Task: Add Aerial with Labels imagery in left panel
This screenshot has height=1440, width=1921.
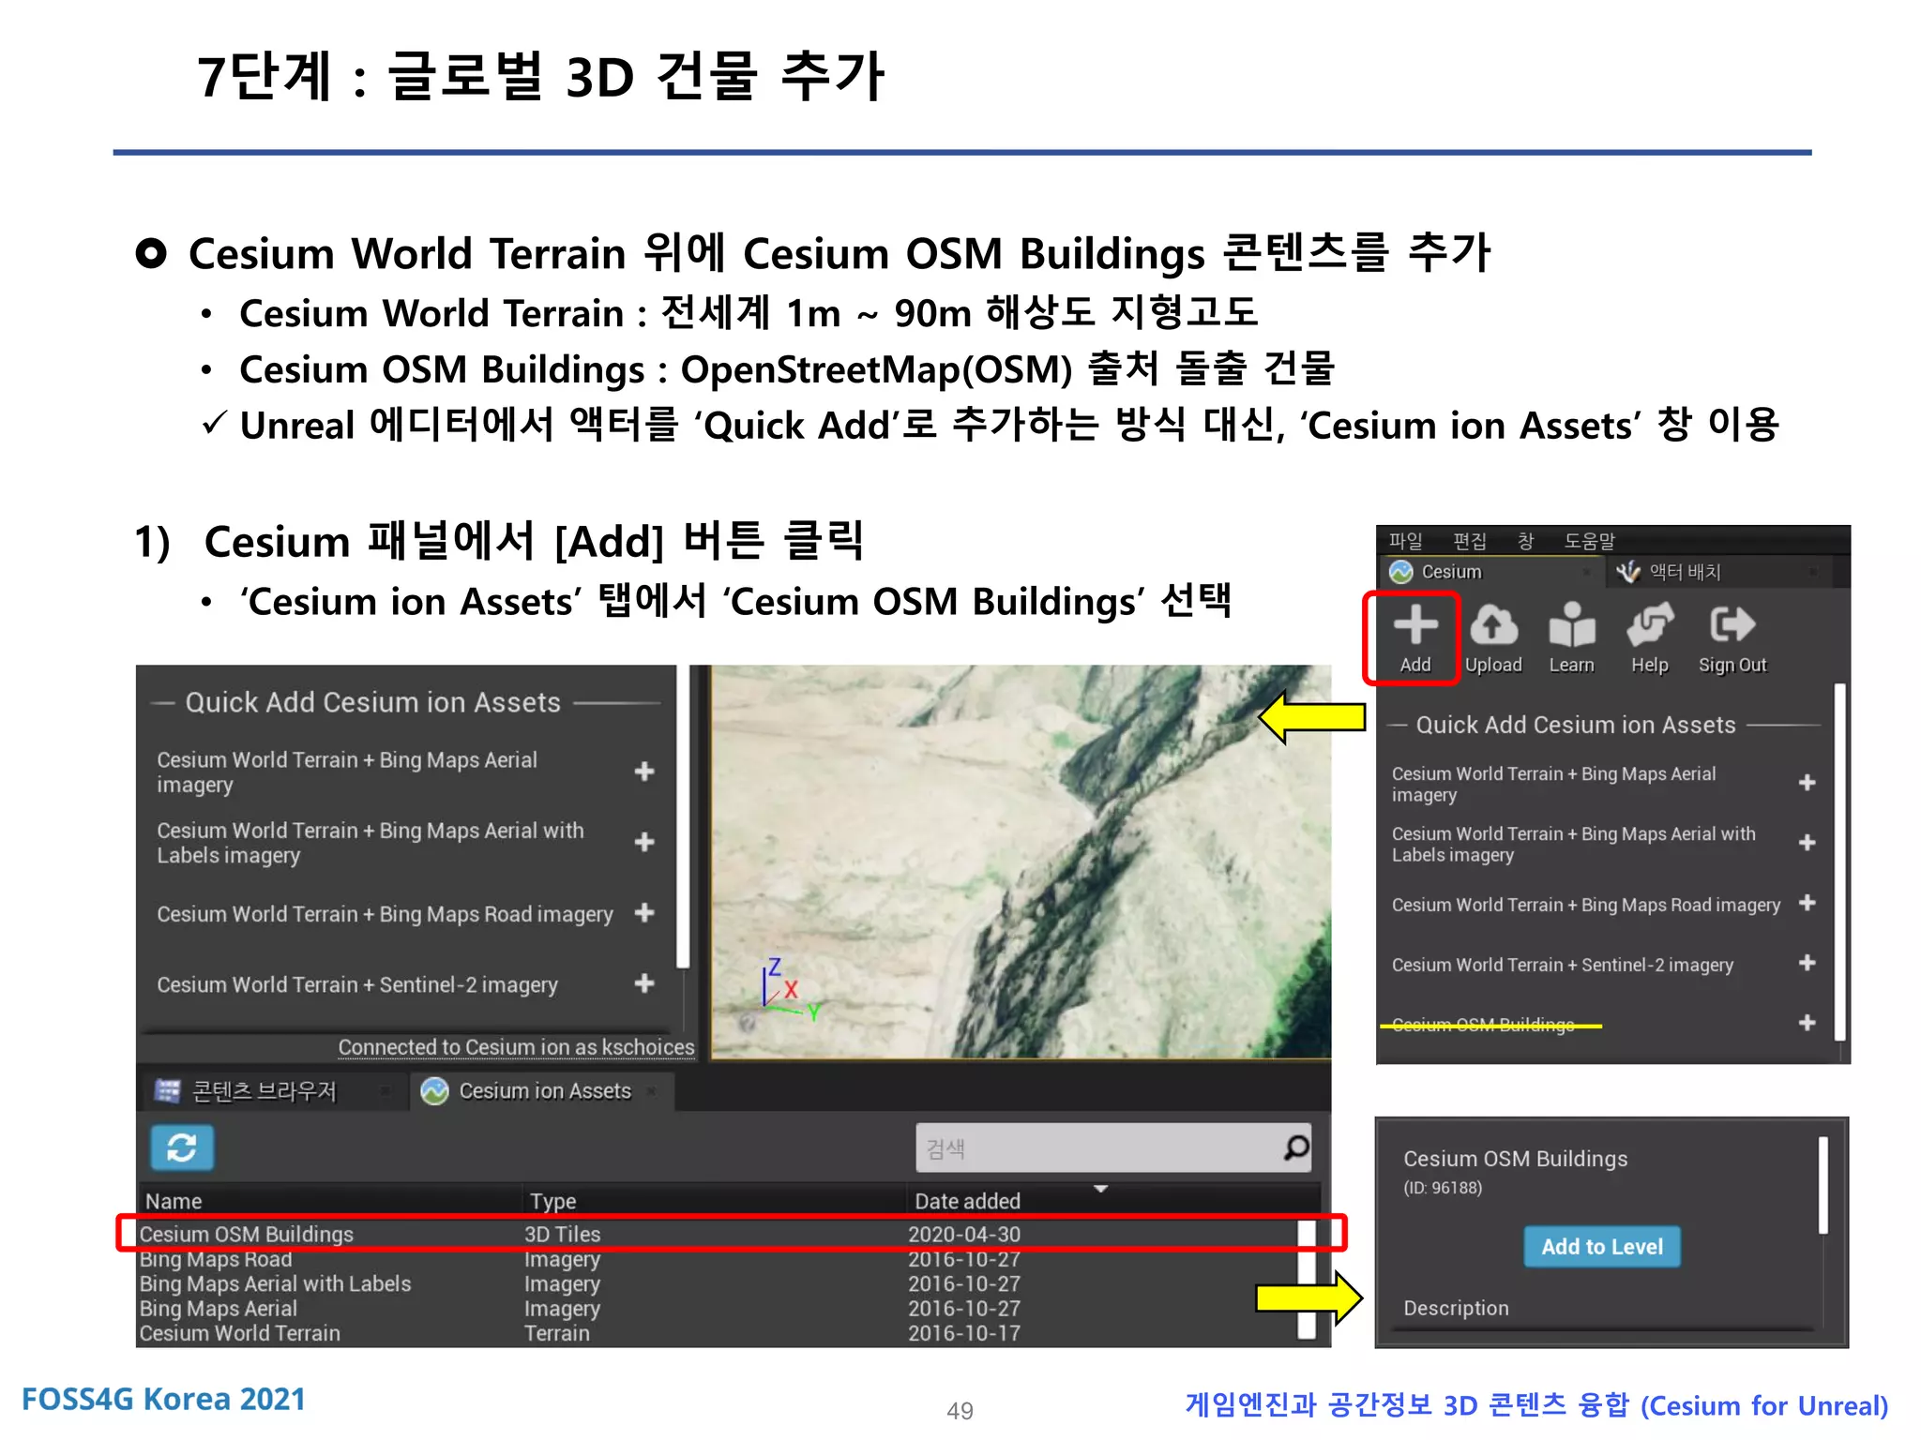Action: click(643, 842)
